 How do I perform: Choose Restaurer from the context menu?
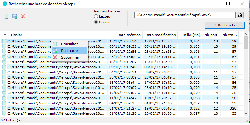point(69,51)
